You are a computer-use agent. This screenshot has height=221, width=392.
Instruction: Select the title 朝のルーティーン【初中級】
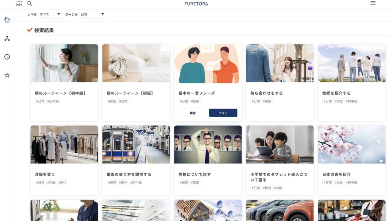coord(60,93)
